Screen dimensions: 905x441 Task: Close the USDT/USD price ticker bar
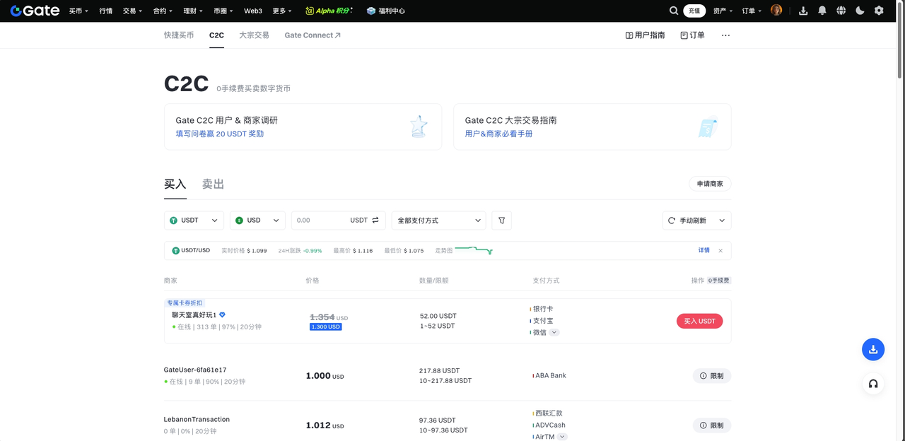click(x=720, y=251)
